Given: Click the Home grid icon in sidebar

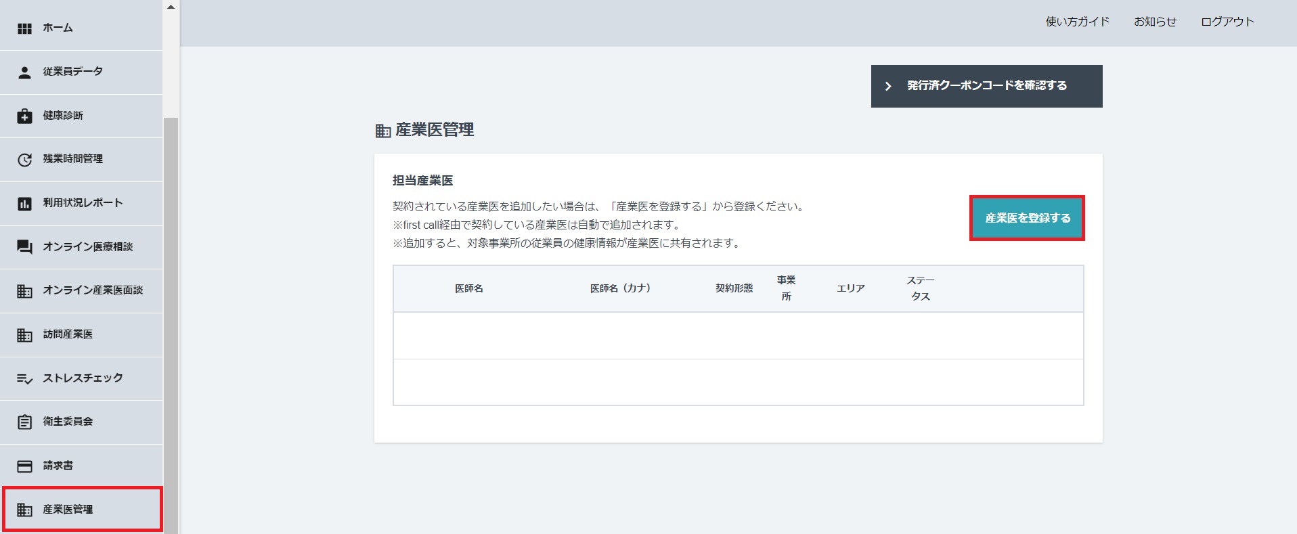Looking at the screenshot, I should click(24, 28).
